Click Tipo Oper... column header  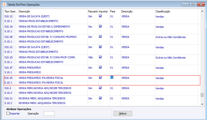(11, 11)
